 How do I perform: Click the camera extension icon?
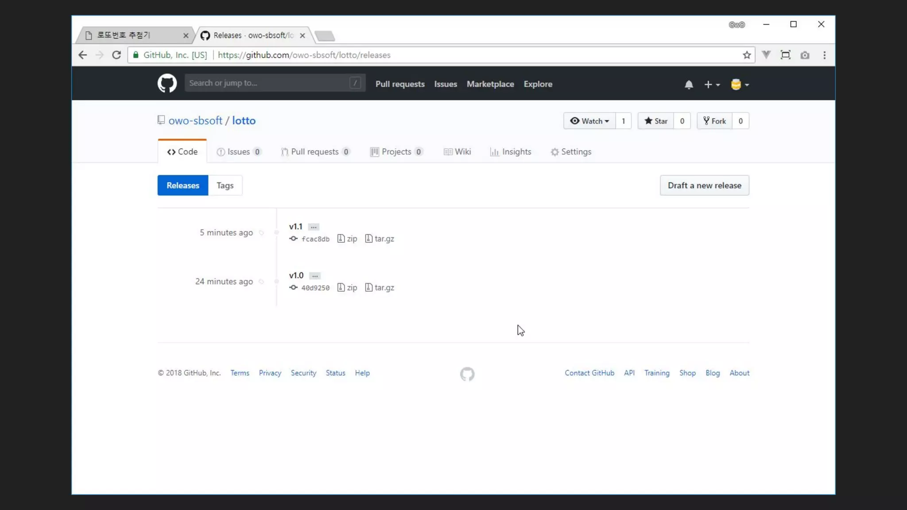click(805, 55)
